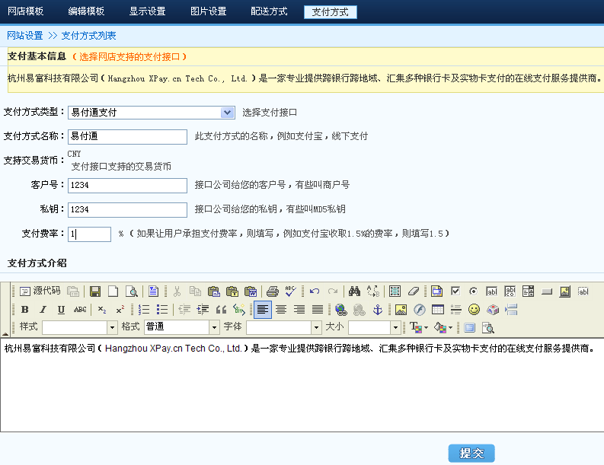The height and width of the screenshot is (465, 604).
Task: Click the New Page blank document icon
Action: [x=113, y=291]
